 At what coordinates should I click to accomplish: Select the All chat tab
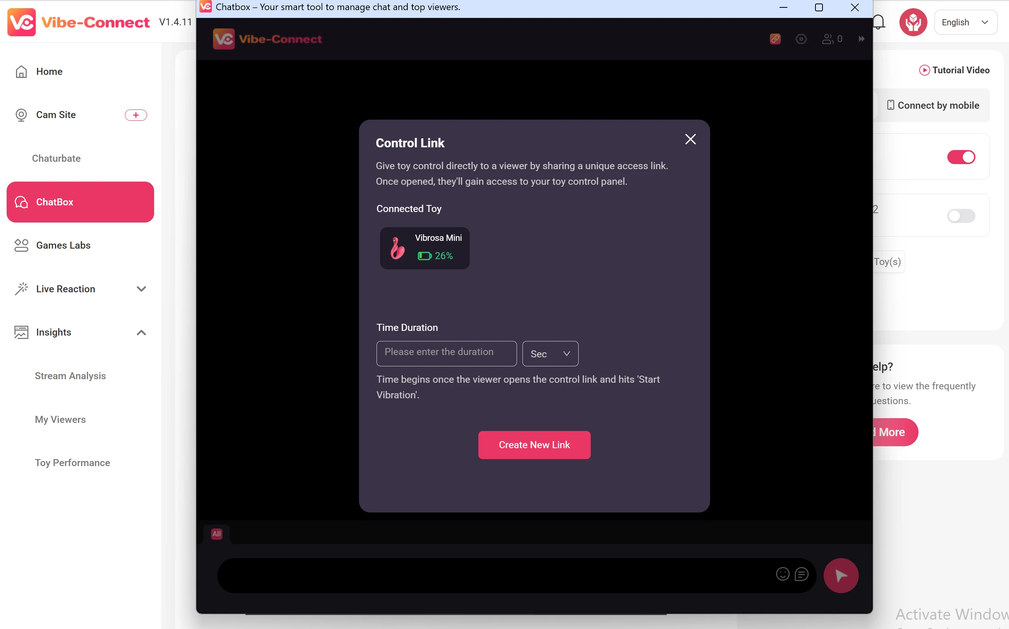pyautogui.click(x=217, y=534)
